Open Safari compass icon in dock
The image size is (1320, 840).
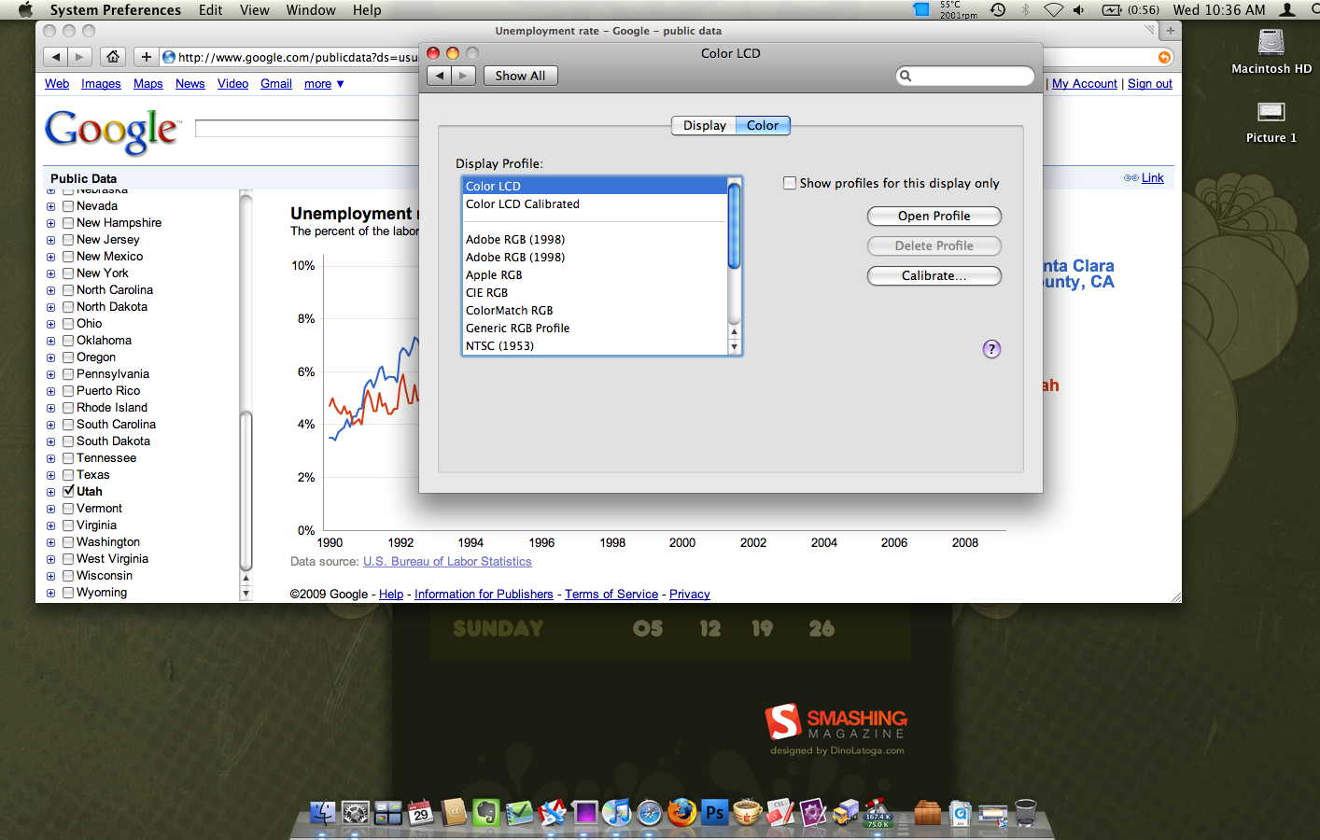[649, 813]
